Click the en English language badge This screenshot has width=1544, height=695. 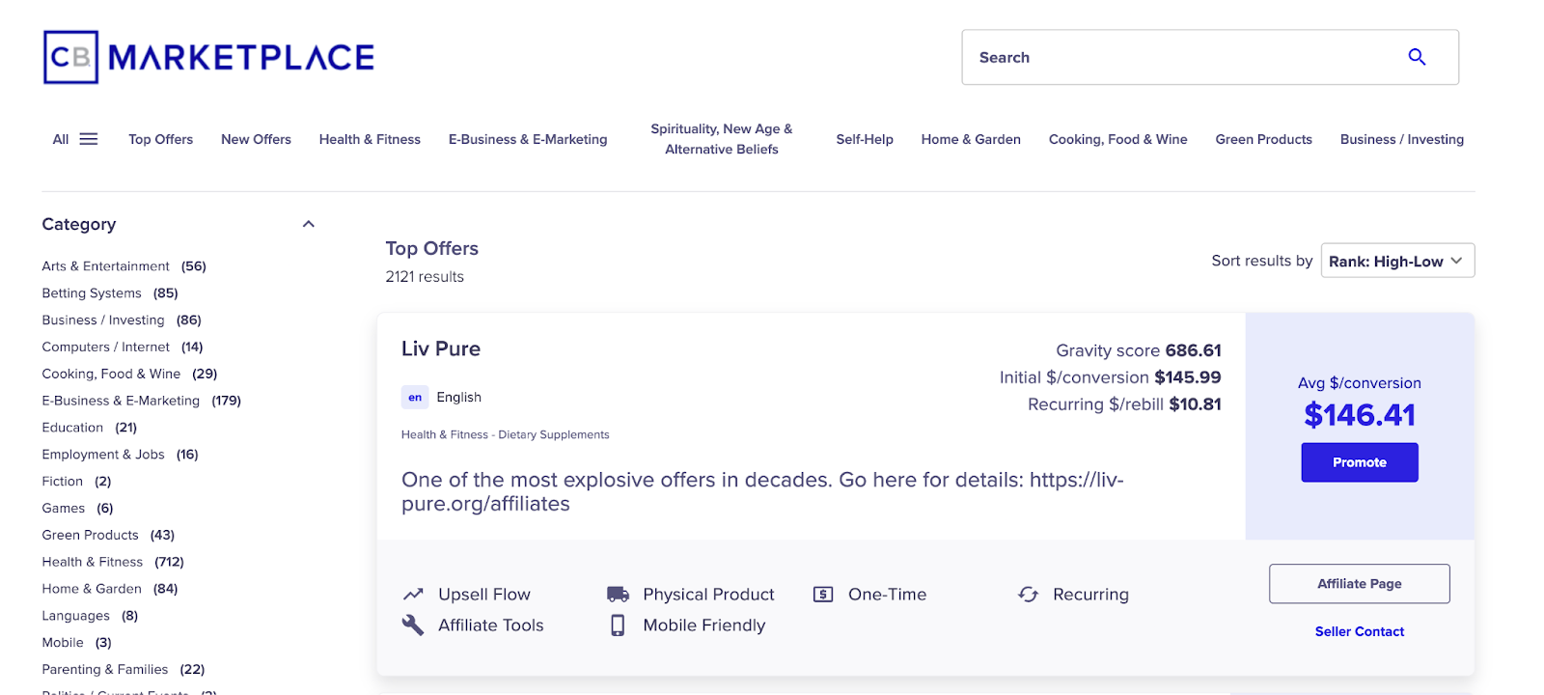click(415, 398)
